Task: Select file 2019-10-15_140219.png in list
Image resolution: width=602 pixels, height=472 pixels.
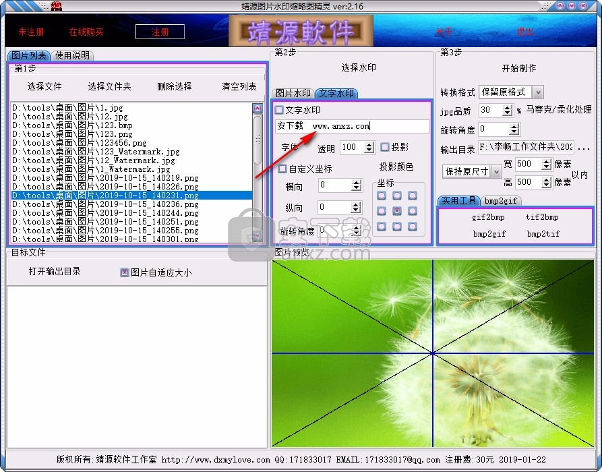Action: 131,178
